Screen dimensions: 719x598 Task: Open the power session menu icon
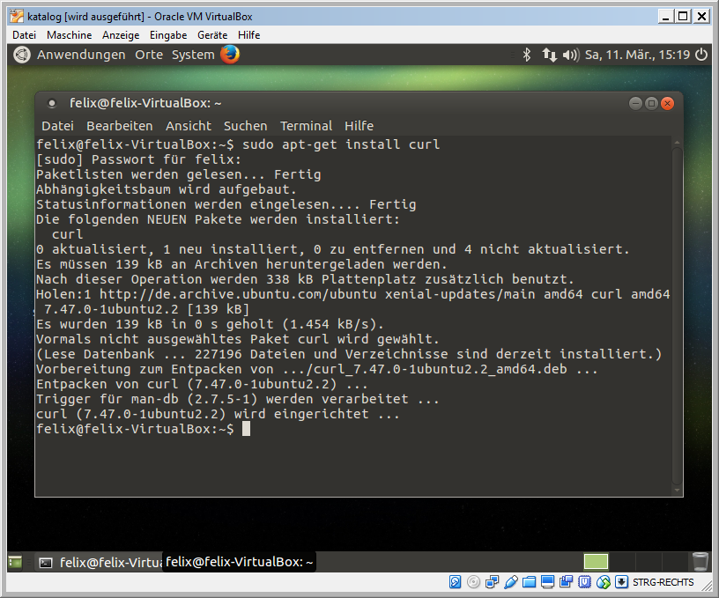701,55
